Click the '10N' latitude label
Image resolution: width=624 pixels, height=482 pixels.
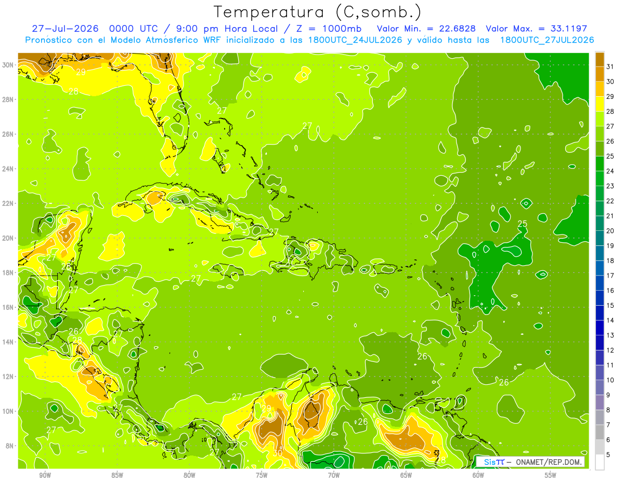point(9,411)
